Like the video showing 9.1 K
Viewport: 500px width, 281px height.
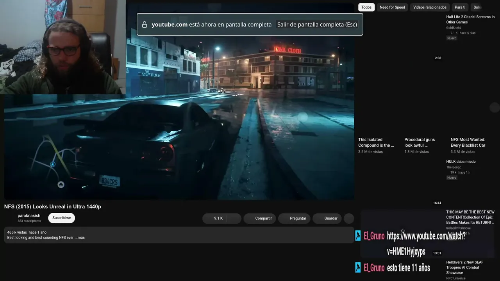[x=215, y=219]
